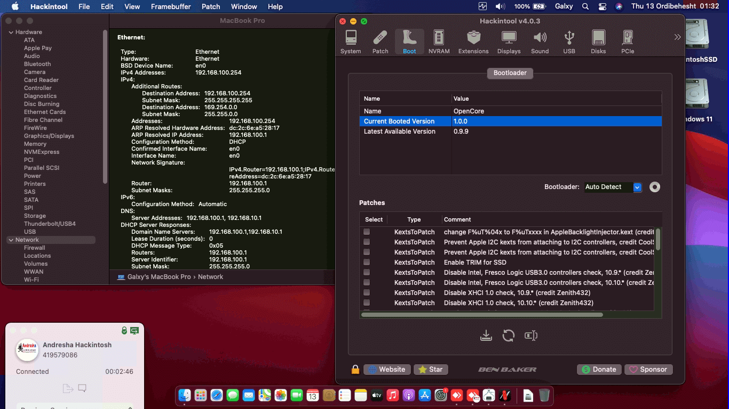Click the monitor icon in AnyDesk panel header
This screenshot has width=729, height=409.
pyautogui.click(x=134, y=331)
